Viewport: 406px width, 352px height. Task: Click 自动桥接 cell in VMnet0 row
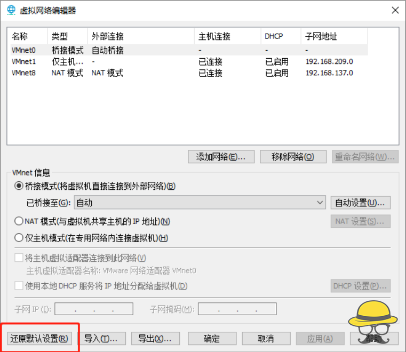[x=107, y=50]
